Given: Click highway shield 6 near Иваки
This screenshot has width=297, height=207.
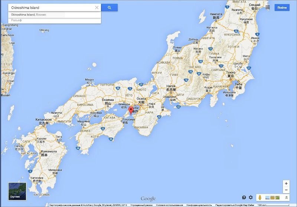Looking at the screenshot, I should click(257, 35).
